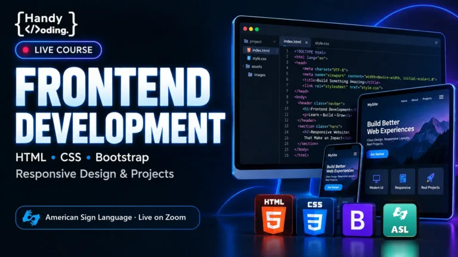Click the Responsive card on tablet
Image resolution: width=458 pixels, height=257 pixels.
click(x=403, y=181)
